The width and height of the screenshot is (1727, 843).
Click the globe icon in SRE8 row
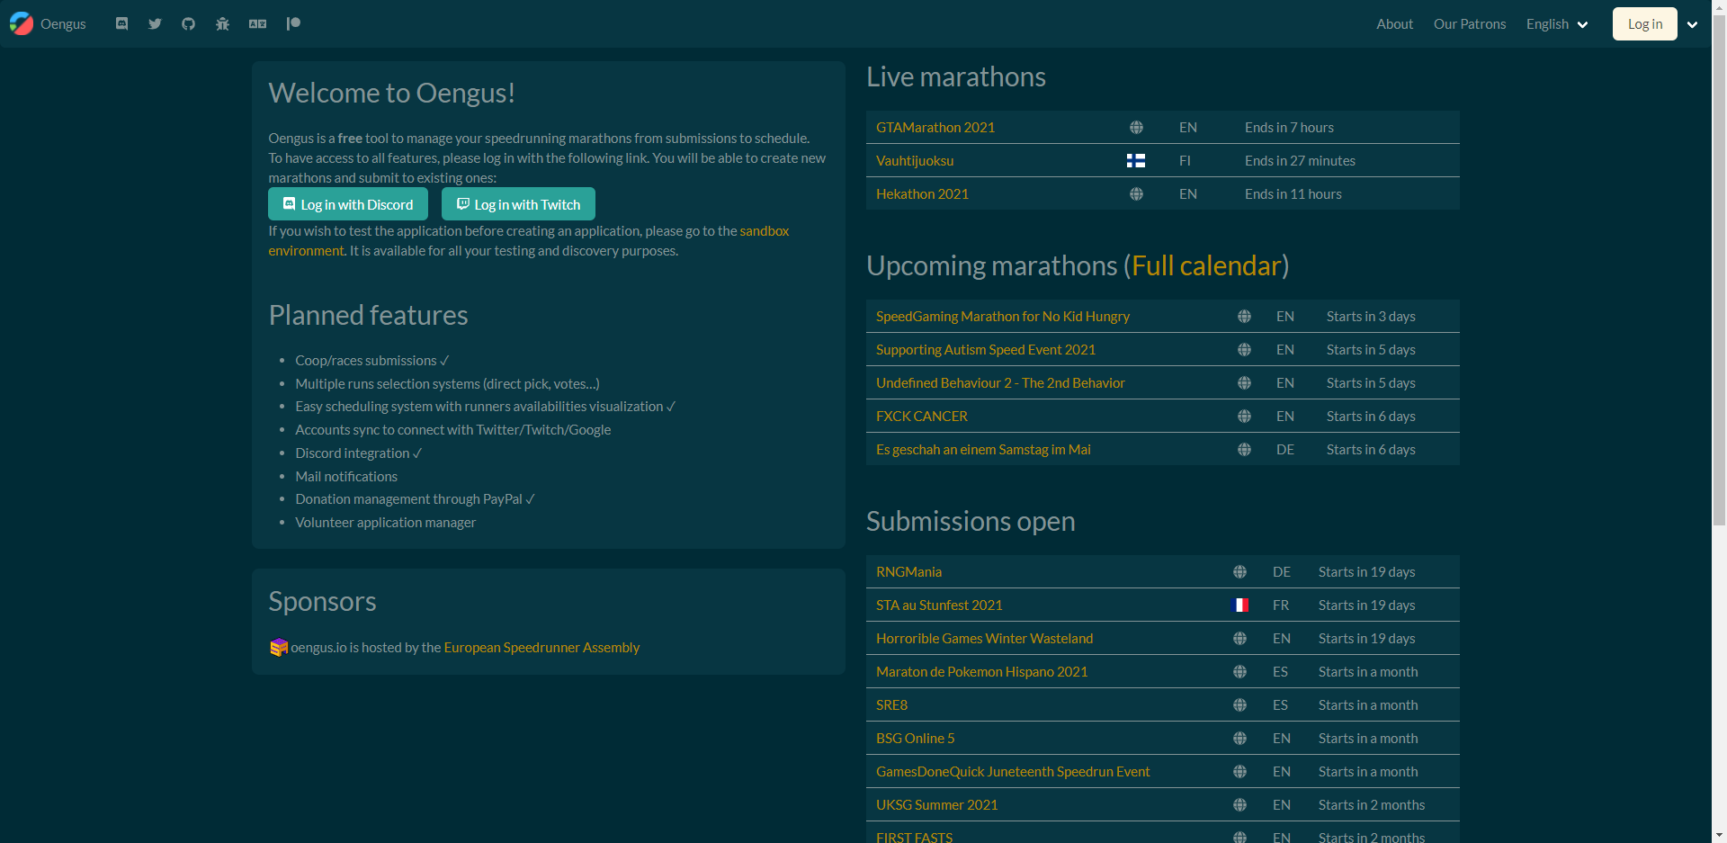coord(1239,705)
